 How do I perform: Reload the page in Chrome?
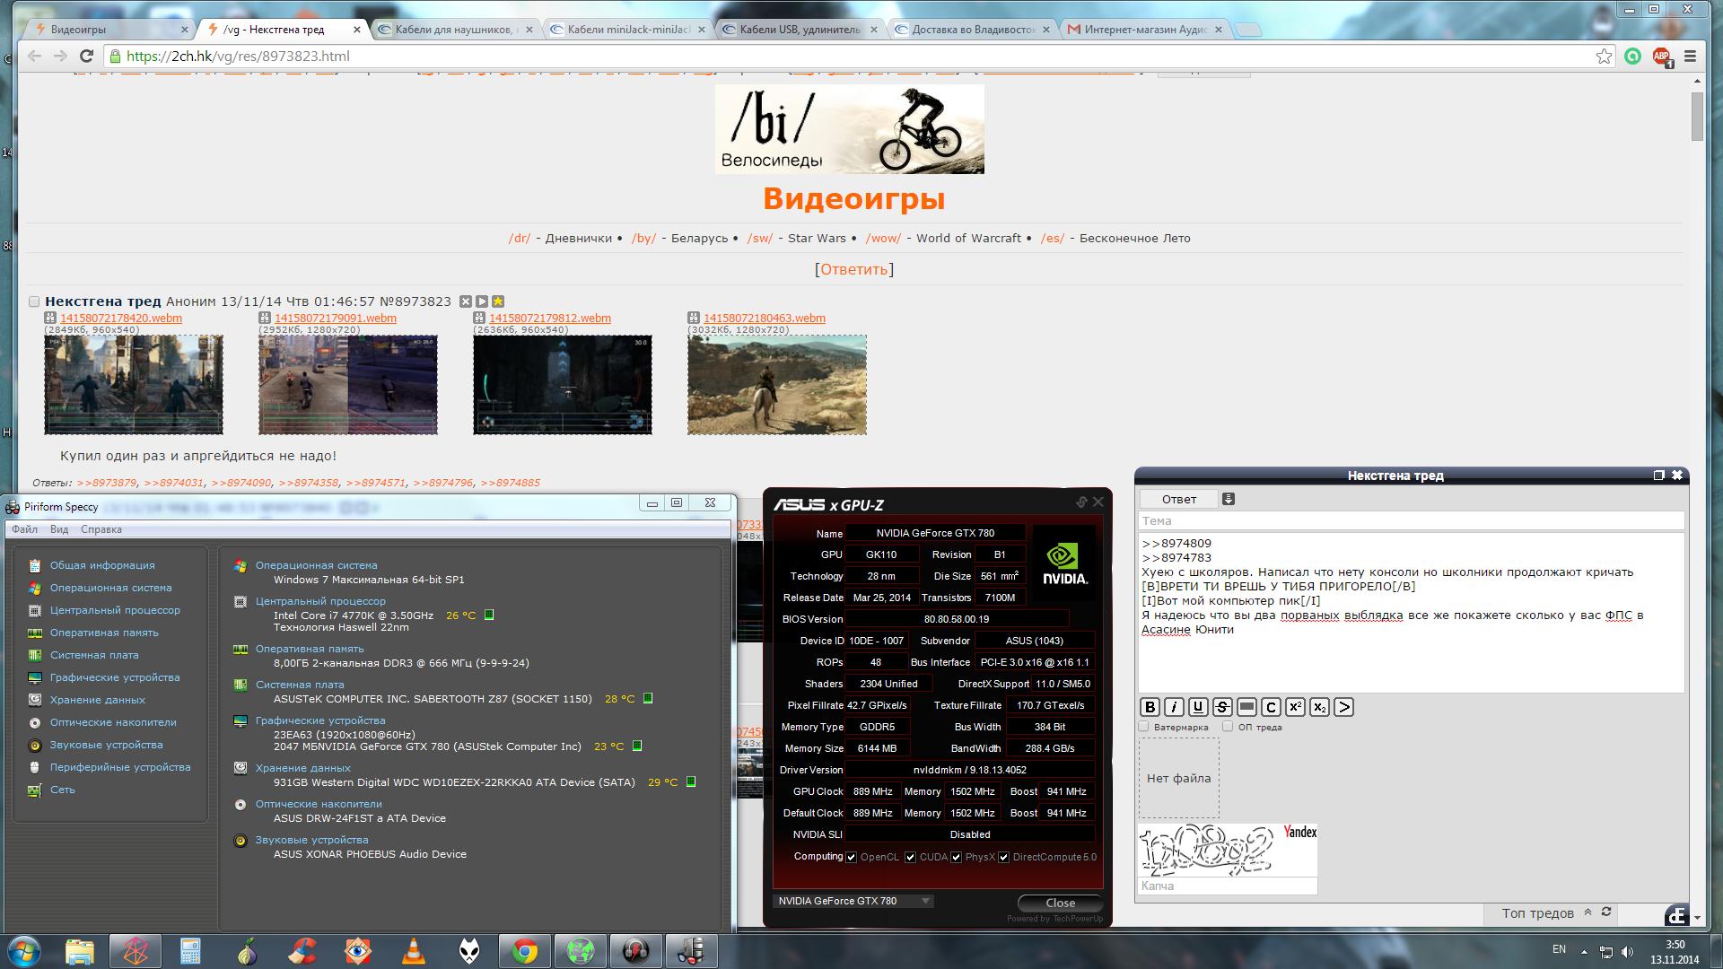(86, 56)
